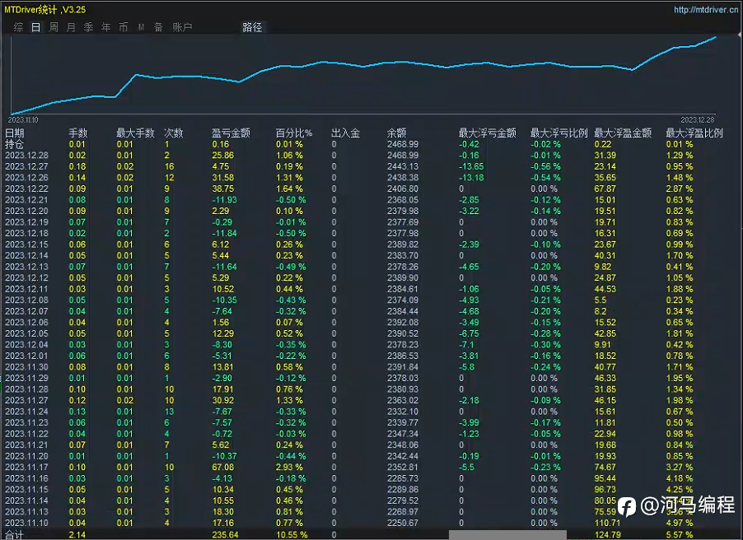The width and height of the screenshot is (743, 540).
Task: Open the mtdriver.cn website link
Action: (705, 10)
